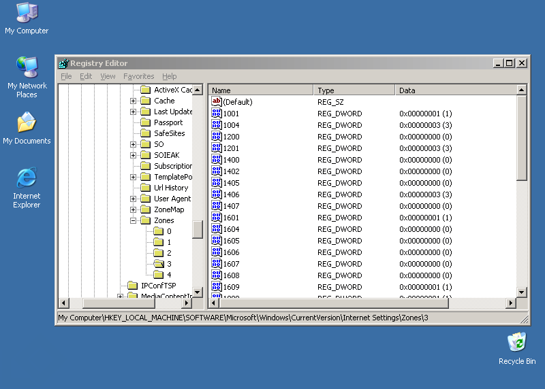Select zone key 2 in tree

(169, 253)
